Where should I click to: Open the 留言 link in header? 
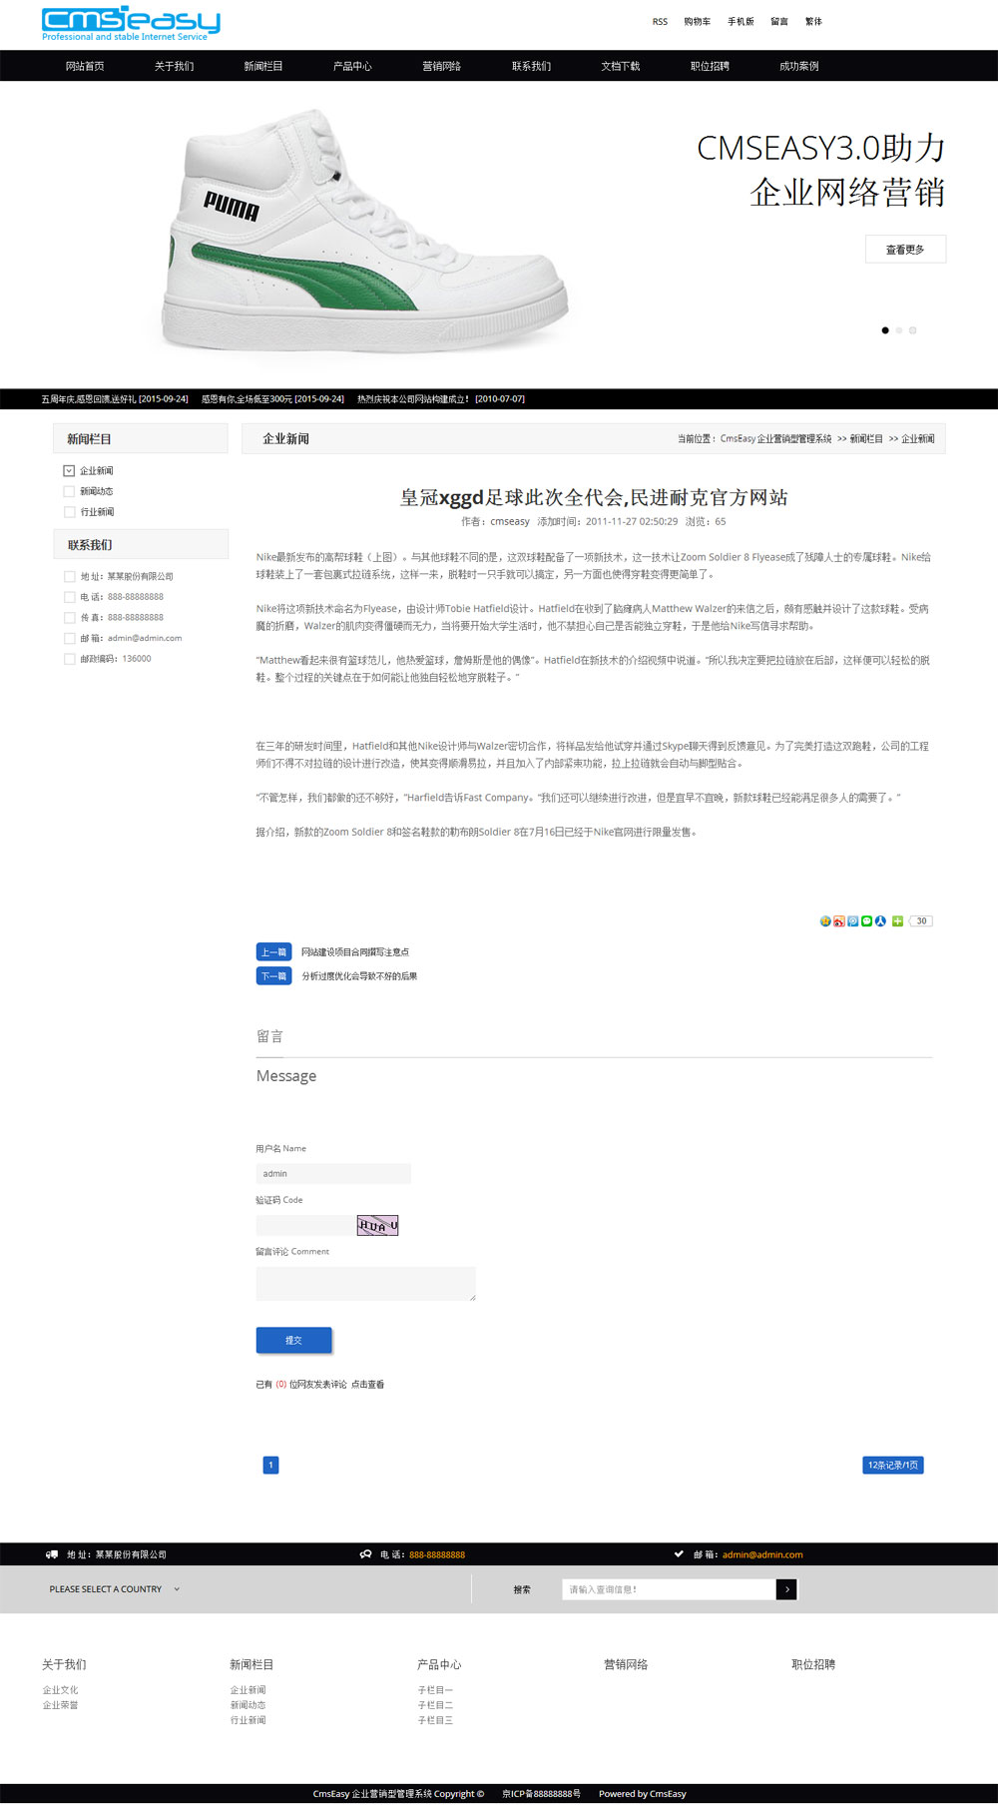click(x=779, y=22)
